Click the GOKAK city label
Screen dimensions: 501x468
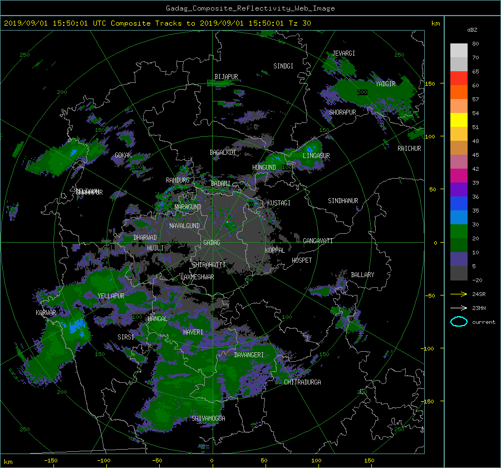123,155
